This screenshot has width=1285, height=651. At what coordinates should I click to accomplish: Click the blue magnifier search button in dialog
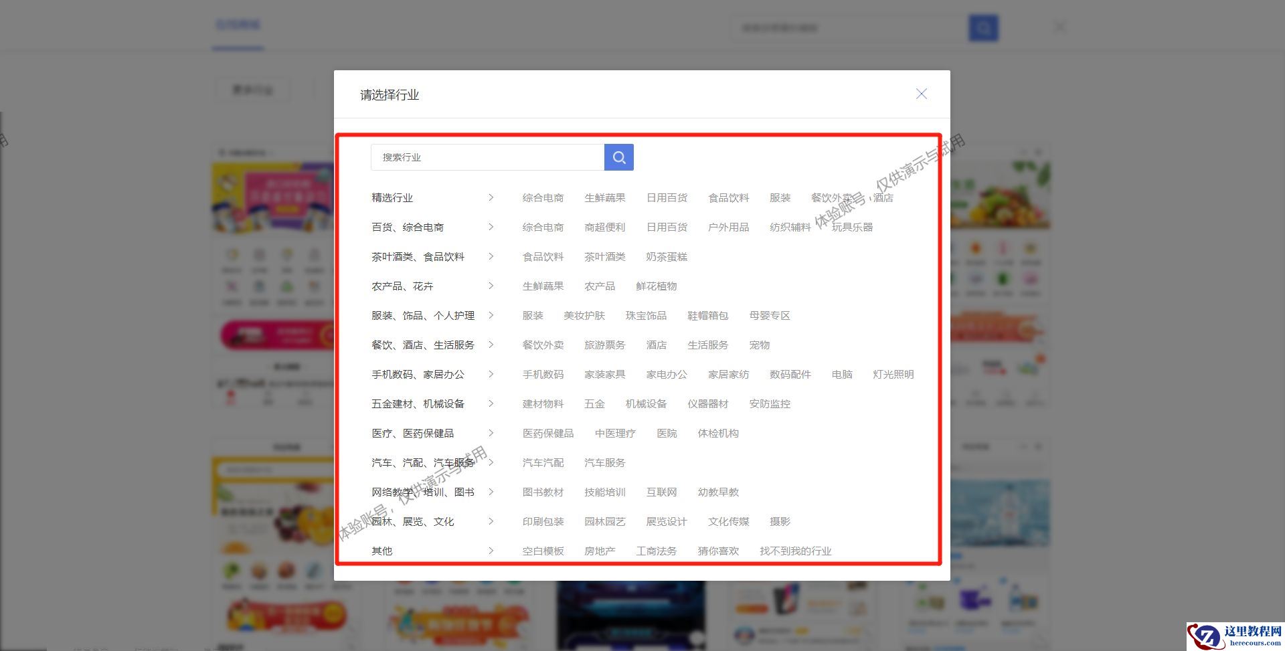619,157
